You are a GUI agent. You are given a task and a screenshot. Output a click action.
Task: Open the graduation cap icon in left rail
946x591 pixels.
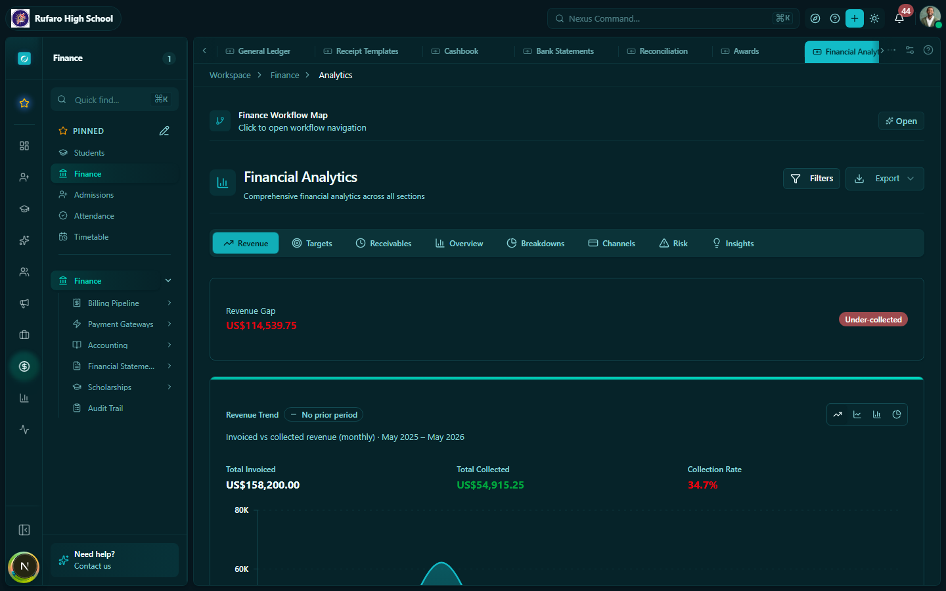[24, 209]
